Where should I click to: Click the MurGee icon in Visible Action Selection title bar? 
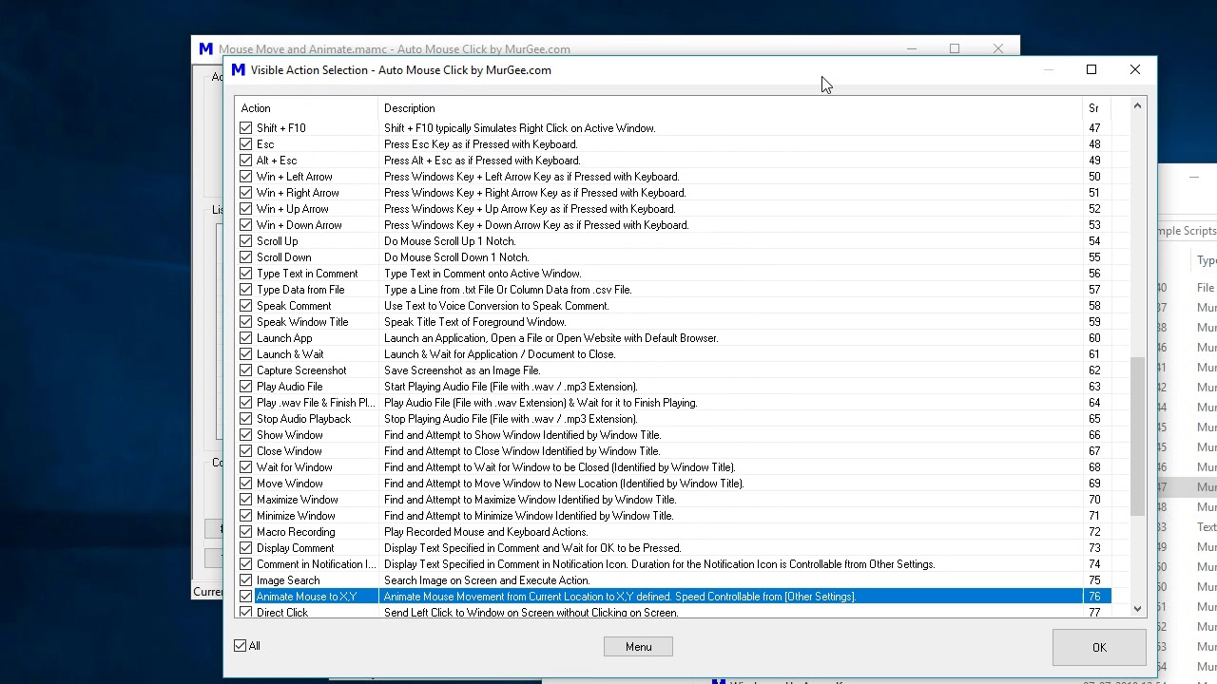coord(239,70)
